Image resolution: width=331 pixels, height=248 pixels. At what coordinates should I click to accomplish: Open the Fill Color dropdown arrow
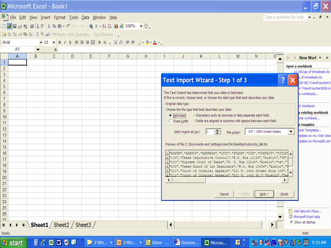pyautogui.click(x=151, y=42)
